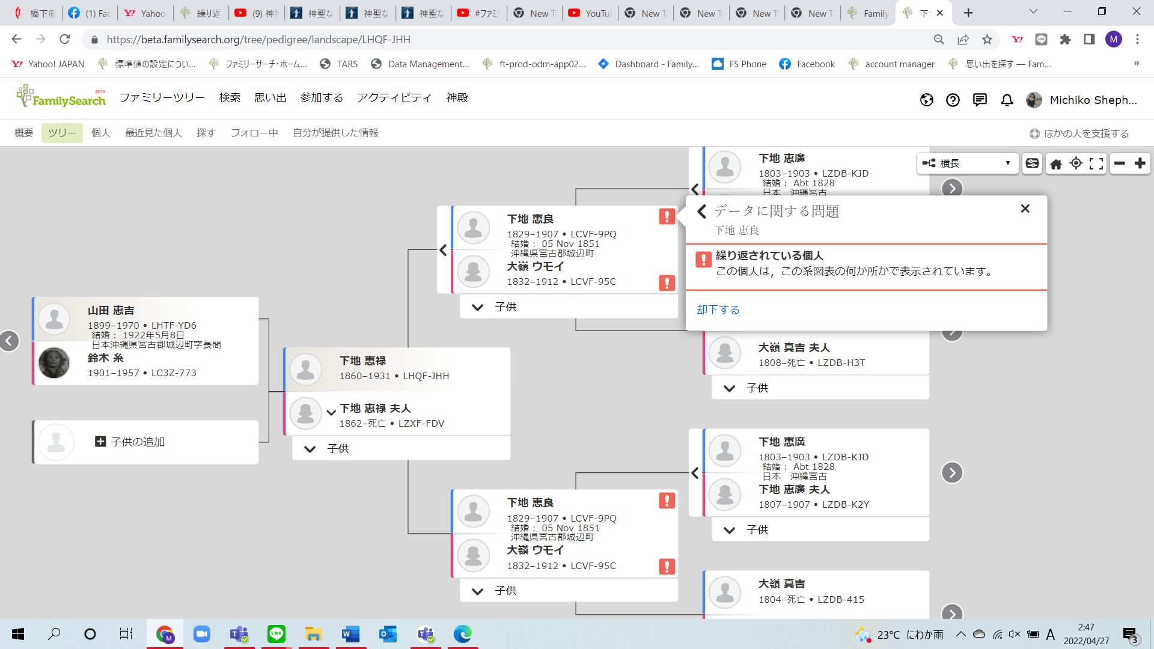Open the language selector globe icon
The width and height of the screenshot is (1154, 649).
pyautogui.click(x=926, y=100)
